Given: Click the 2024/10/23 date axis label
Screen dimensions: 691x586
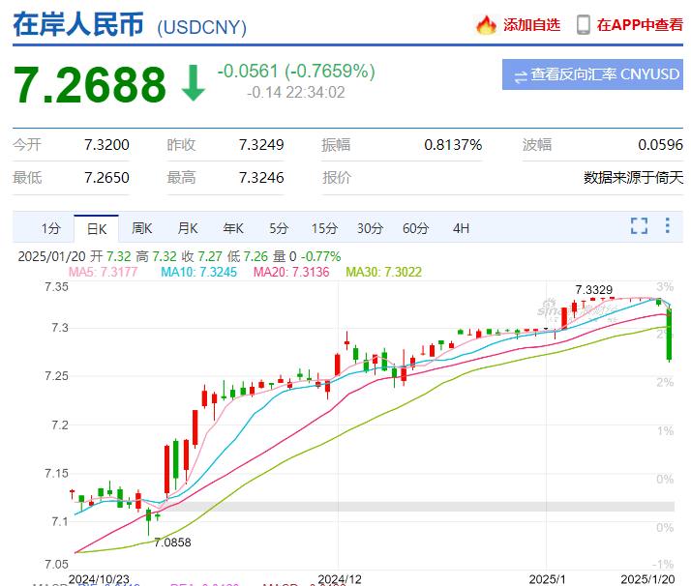Looking at the screenshot, I should coord(99,579).
